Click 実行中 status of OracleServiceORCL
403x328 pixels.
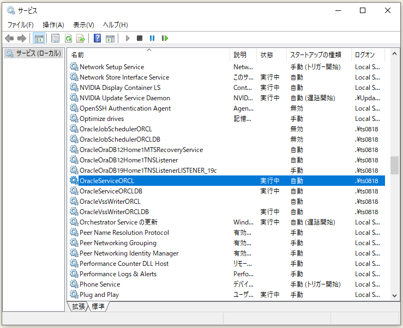pos(269,180)
